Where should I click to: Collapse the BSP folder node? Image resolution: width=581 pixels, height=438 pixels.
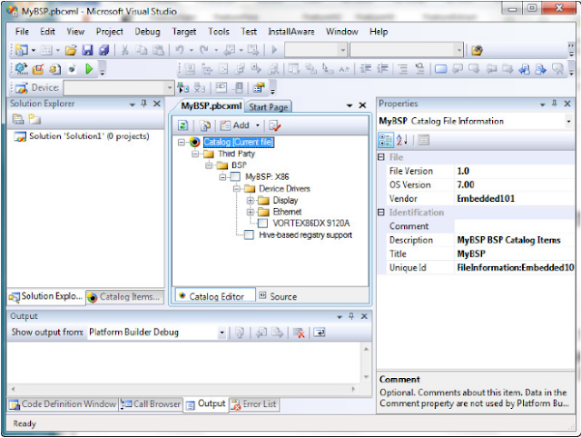coord(209,165)
